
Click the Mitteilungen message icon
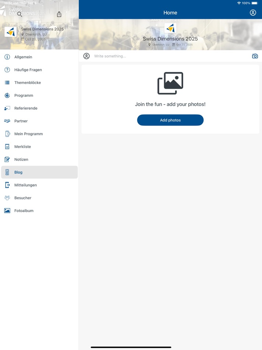pyautogui.click(x=7, y=185)
